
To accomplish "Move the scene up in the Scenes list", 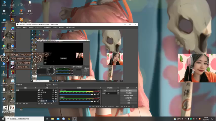I will (x=24, y=103).
